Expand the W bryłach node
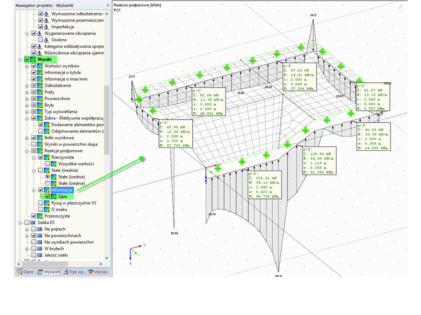The image size is (421, 315). (27, 249)
